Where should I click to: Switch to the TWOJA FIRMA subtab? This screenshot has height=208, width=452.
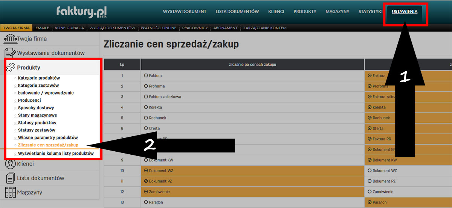(17, 28)
